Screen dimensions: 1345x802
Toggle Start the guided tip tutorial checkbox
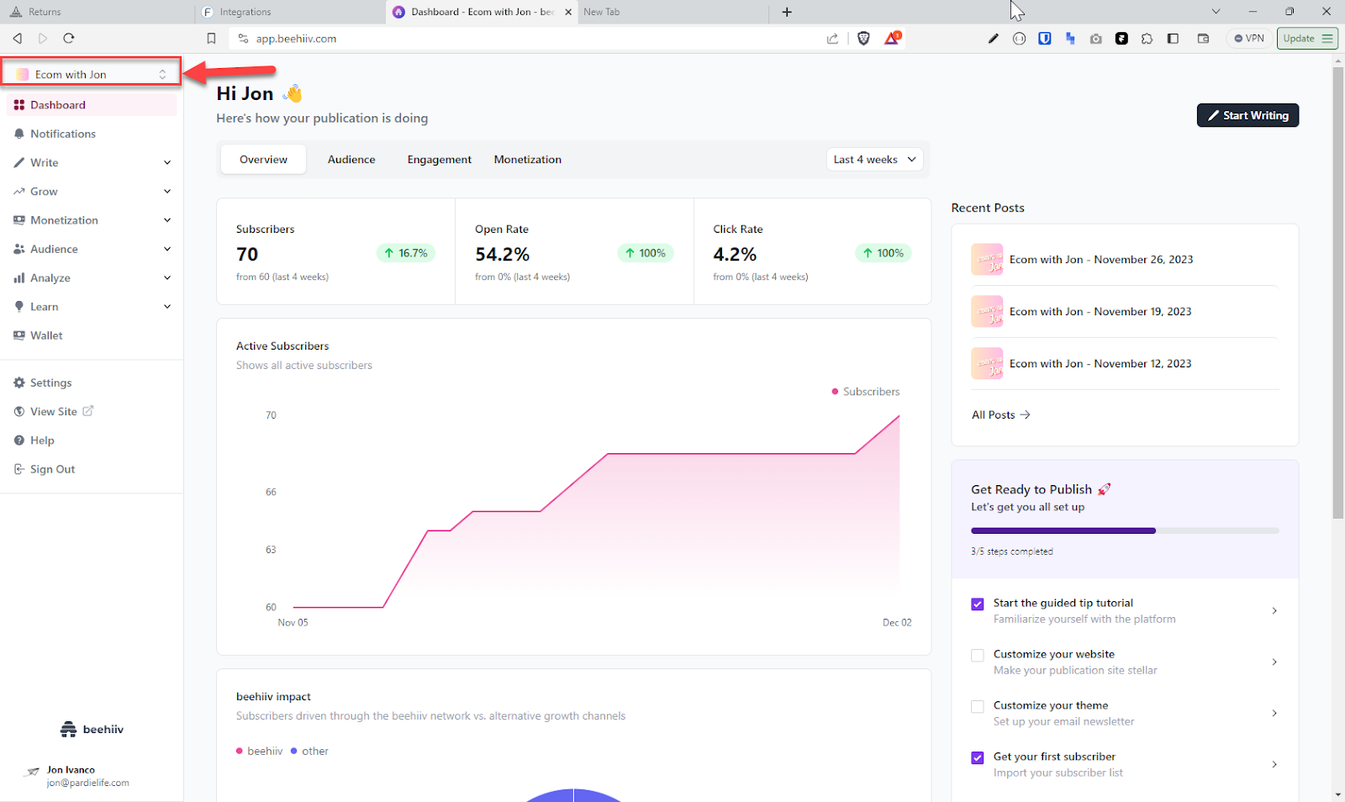[x=977, y=604]
